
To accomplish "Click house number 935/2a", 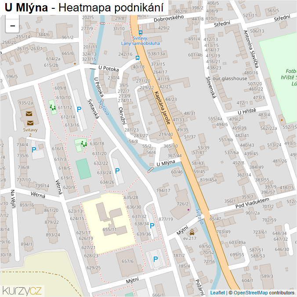I will click(26, 103).
